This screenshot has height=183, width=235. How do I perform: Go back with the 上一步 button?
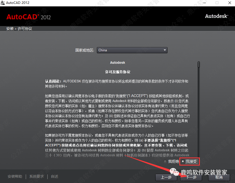[166, 177]
